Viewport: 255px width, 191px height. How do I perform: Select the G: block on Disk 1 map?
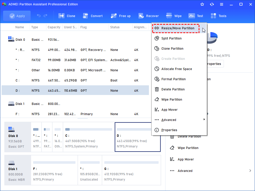point(131,170)
